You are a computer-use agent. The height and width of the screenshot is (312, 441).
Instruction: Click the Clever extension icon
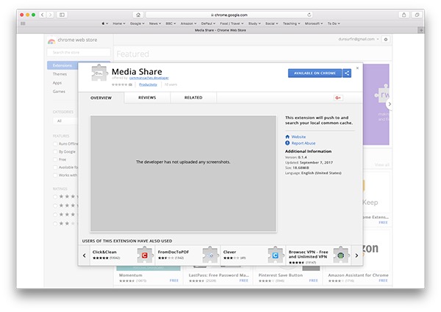pos(274,255)
